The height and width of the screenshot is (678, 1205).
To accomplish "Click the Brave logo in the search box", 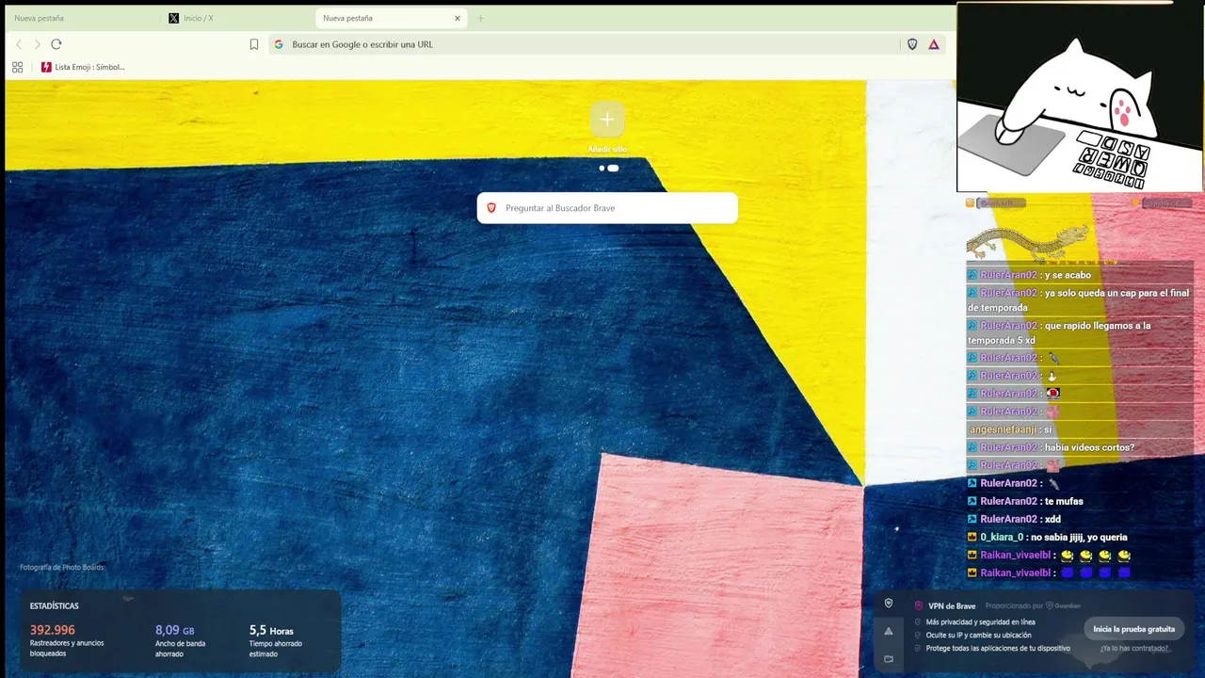I will coord(491,208).
